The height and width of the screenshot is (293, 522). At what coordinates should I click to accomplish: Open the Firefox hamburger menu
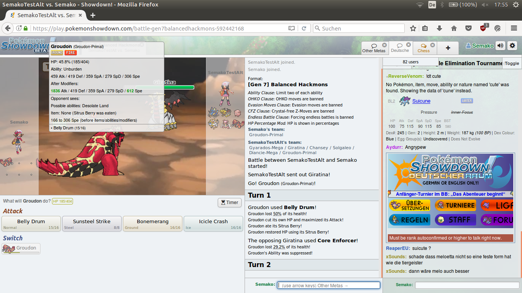(x=514, y=28)
